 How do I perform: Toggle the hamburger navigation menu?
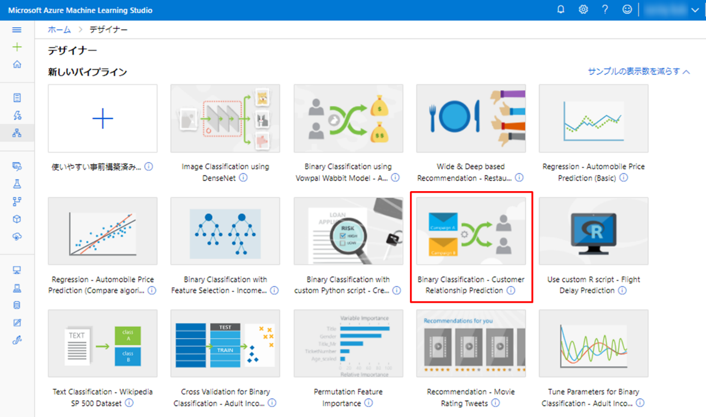click(17, 30)
